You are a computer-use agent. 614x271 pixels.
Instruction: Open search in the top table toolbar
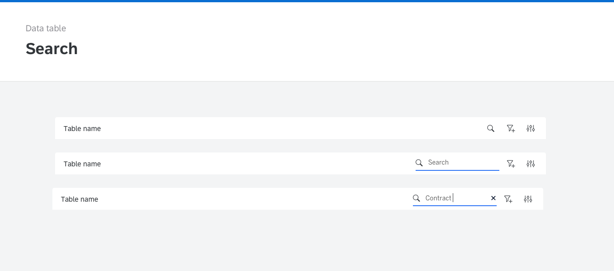coord(491,129)
